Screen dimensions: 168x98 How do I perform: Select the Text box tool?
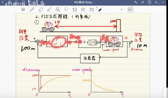[92, 10]
